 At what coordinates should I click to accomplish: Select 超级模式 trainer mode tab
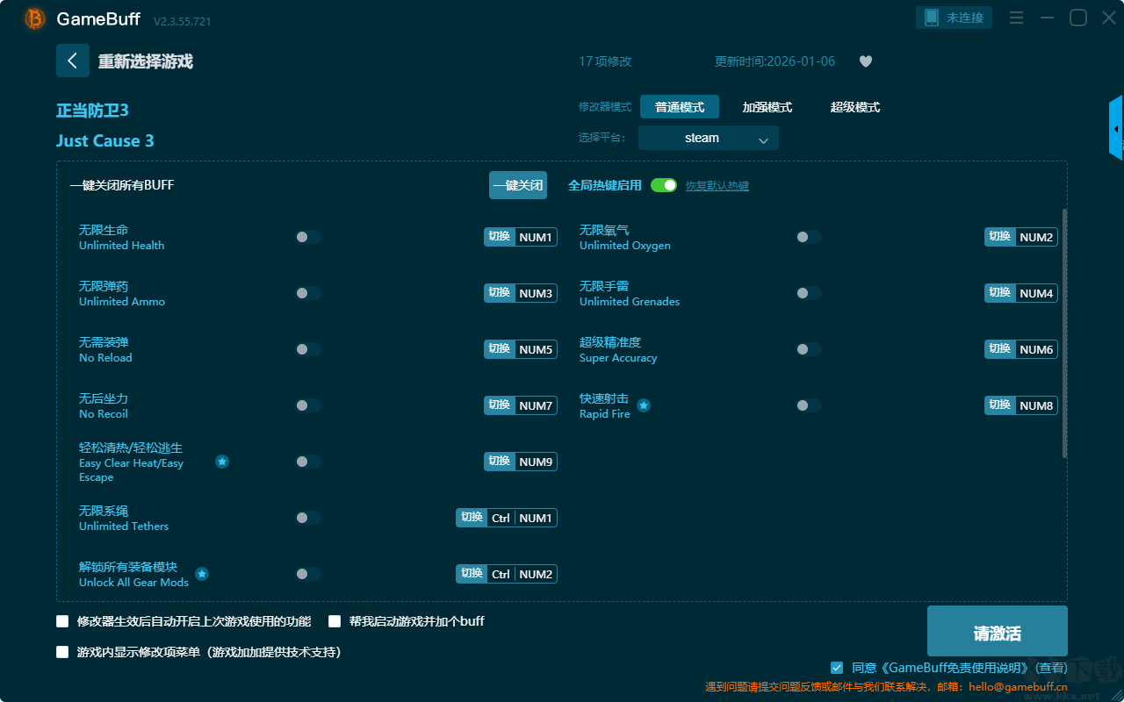pos(855,107)
